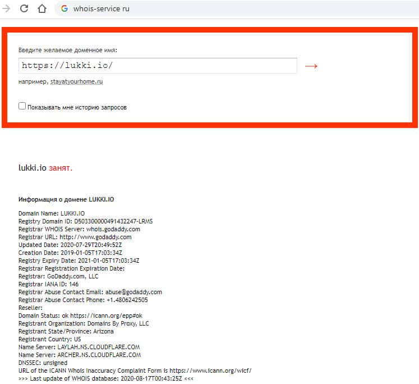Click the Введите желаемое доменное имя label
The width and height of the screenshot is (419, 384).
(x=68, y=51)
